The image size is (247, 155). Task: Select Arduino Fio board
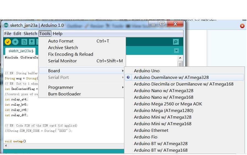pyautogui.click(x=184, y=137)
